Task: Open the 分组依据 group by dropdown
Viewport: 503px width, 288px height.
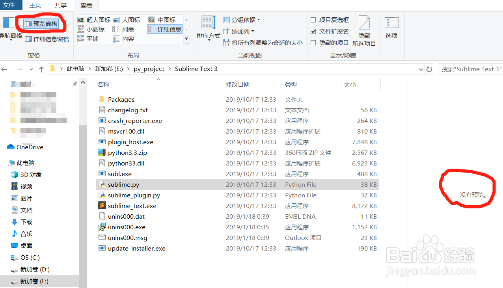Action: click(x=240, y=19)
